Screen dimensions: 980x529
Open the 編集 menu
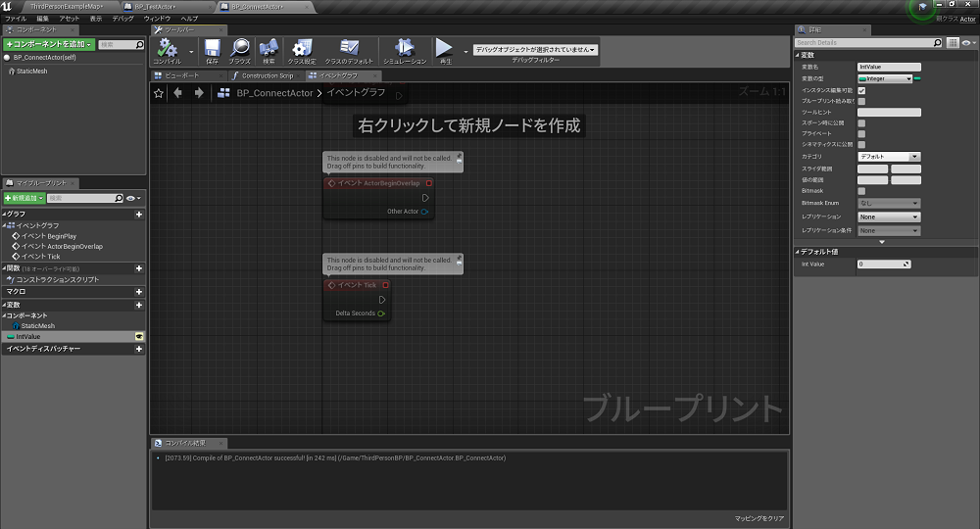42,19
